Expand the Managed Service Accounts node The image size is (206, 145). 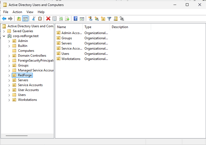(9, 71)
